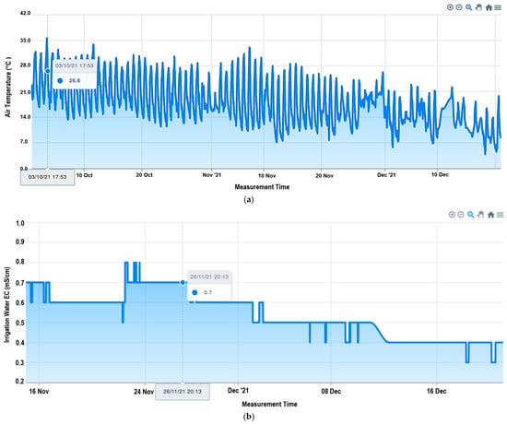Image resolution: width=507 pixels, height=424 pixels.
Task: Click the 26/11/21 20:13 x-axis tooltip label
Action: coord(183,392)
